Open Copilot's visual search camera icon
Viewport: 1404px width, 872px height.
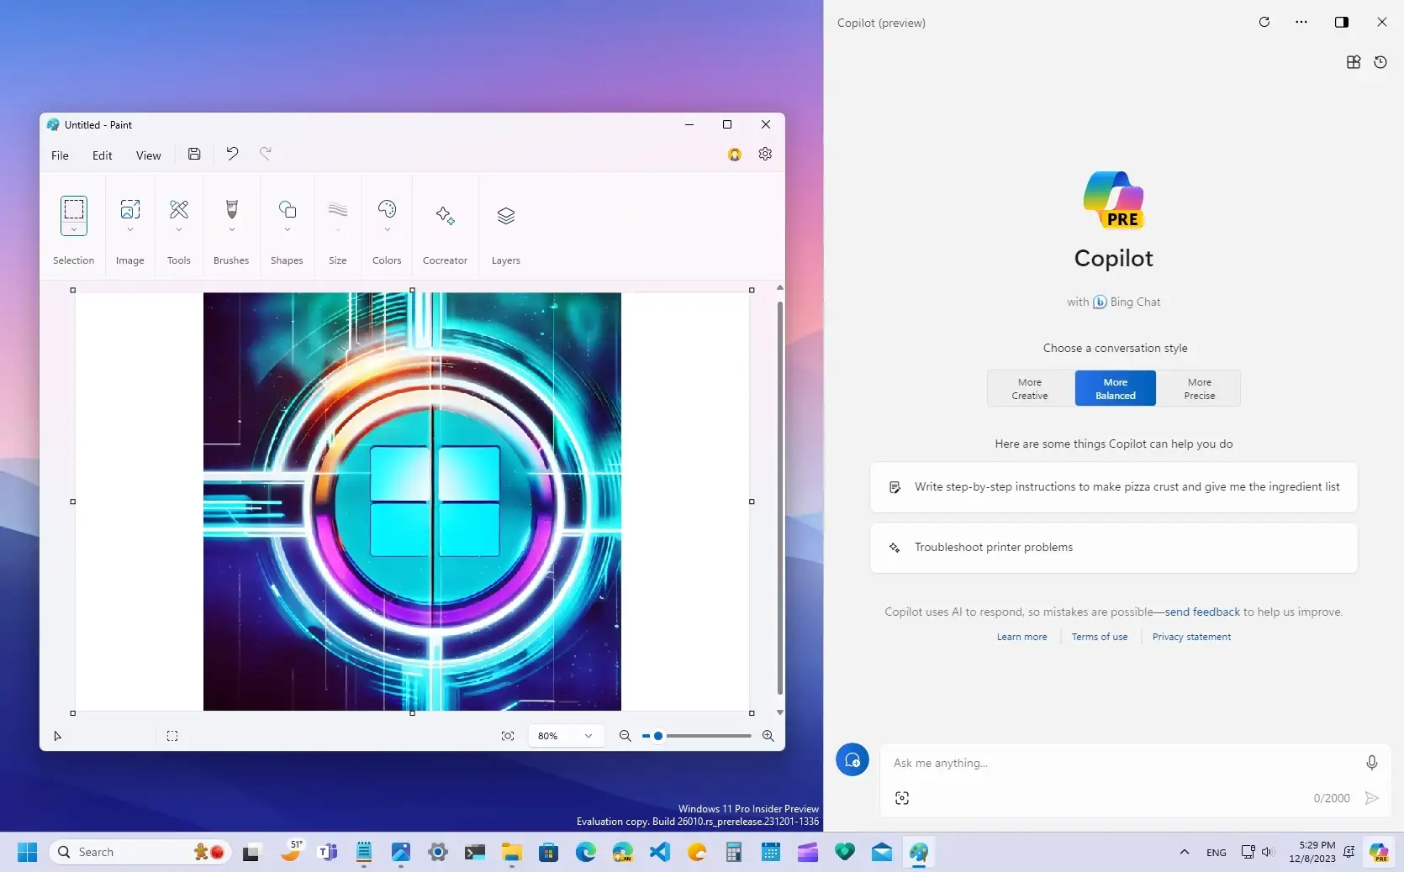click(x=901, y=798)
